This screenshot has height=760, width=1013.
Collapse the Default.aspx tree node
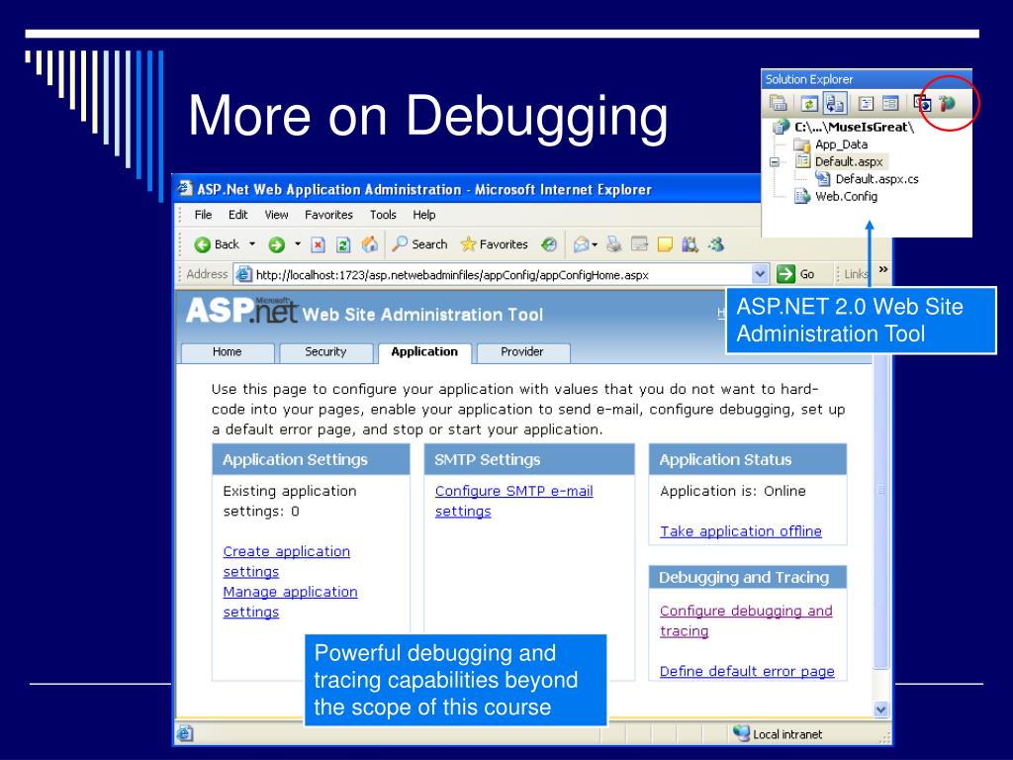(x=774, y=162)
